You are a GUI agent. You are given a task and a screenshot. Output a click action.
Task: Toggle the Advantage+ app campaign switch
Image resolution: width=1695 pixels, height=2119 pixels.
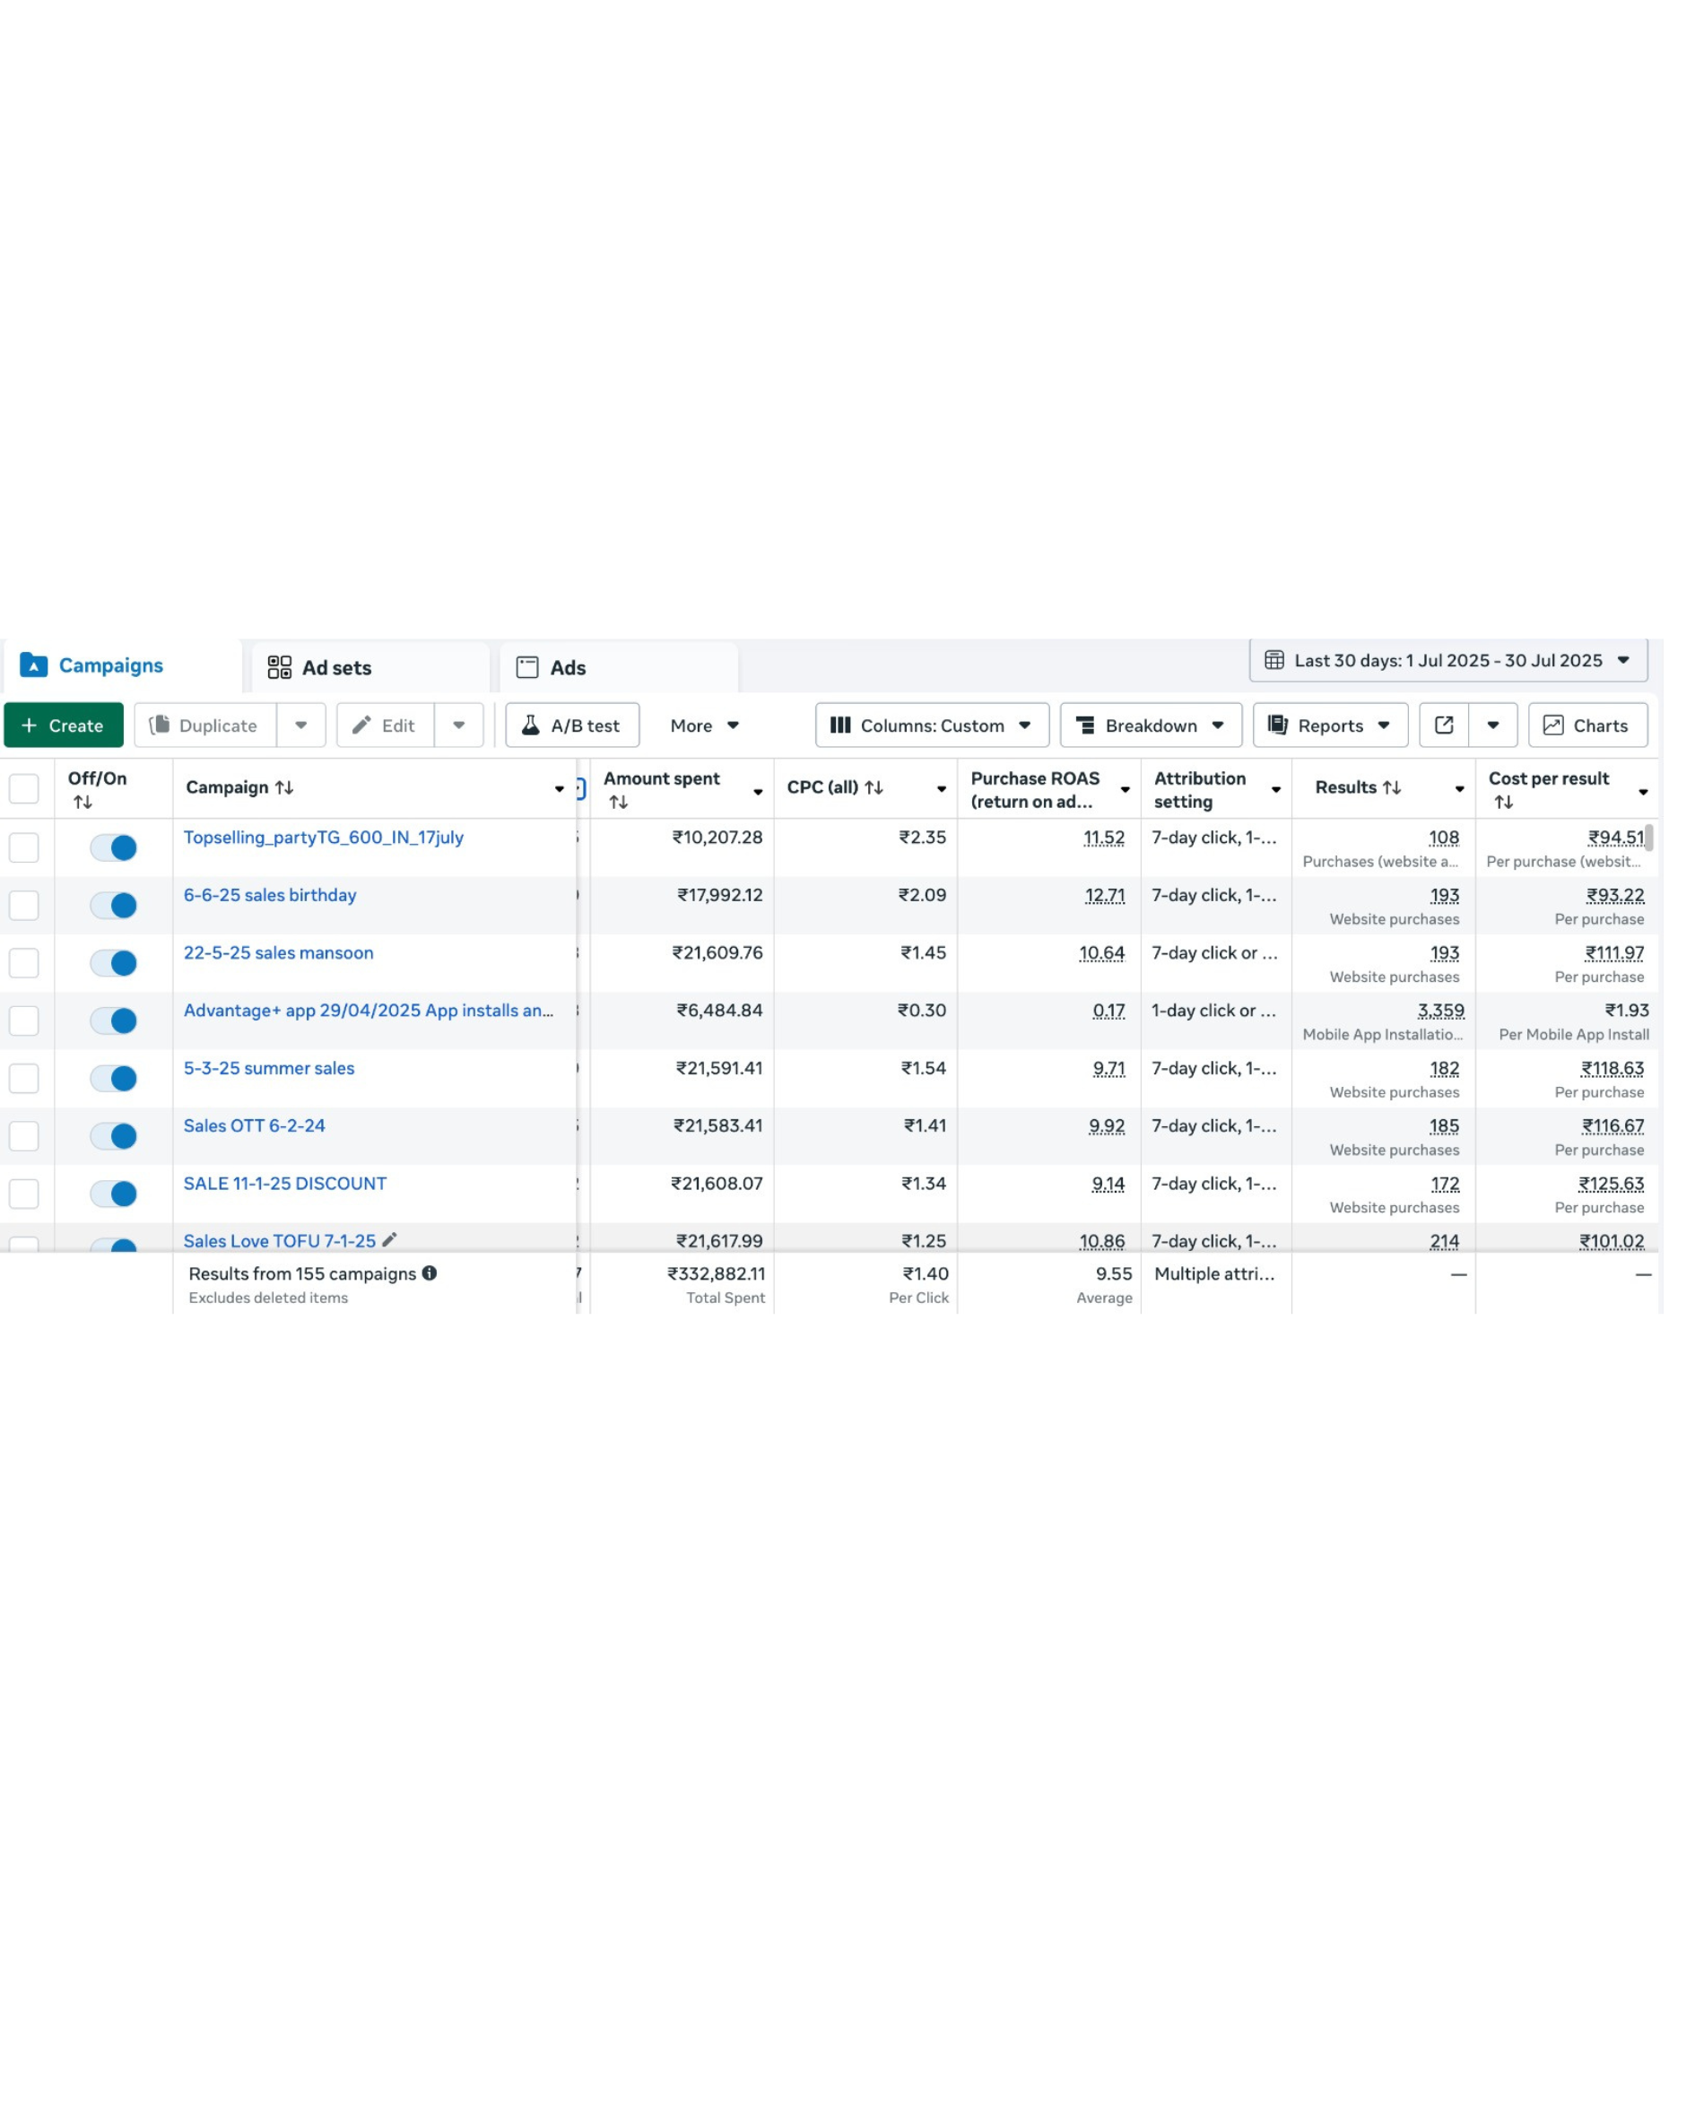point(113,1021)
